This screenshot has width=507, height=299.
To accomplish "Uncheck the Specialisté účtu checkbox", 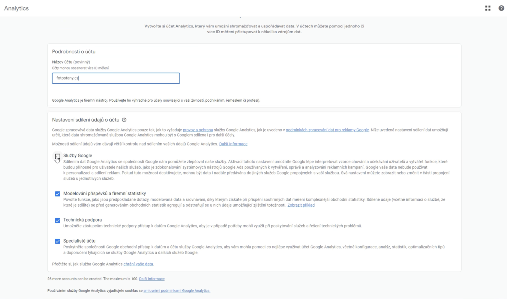I will tap(58, 241).
